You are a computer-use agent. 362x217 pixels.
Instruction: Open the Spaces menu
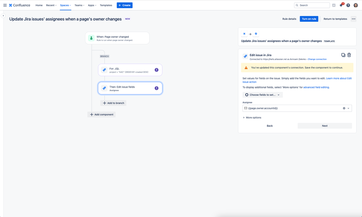point(65,5)
